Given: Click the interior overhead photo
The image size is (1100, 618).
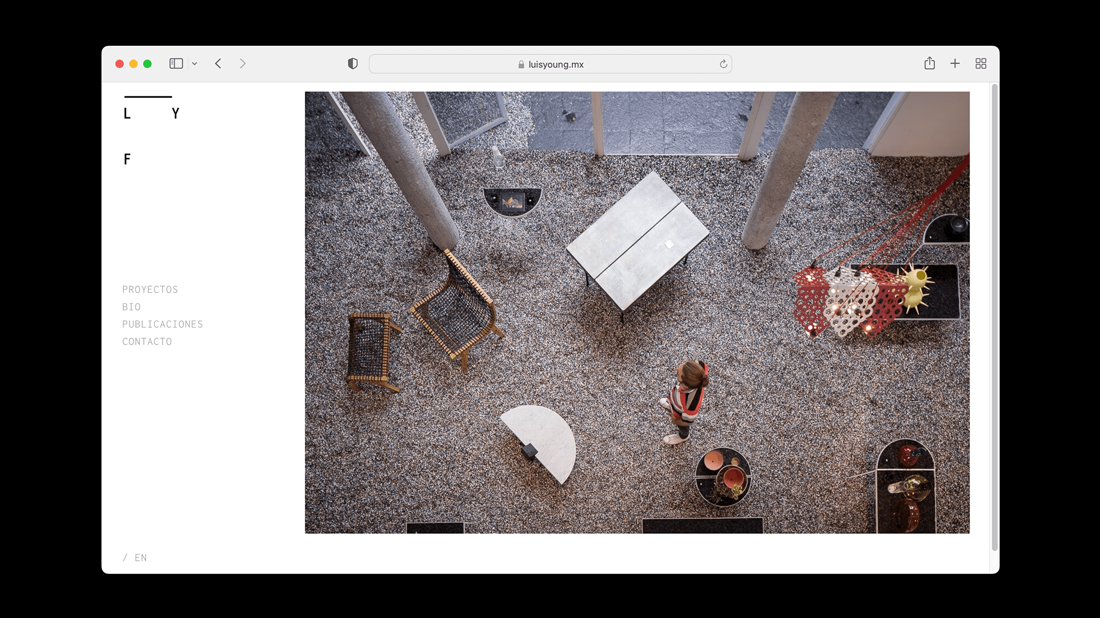Looking at the screenshot, I should (637, 312).
